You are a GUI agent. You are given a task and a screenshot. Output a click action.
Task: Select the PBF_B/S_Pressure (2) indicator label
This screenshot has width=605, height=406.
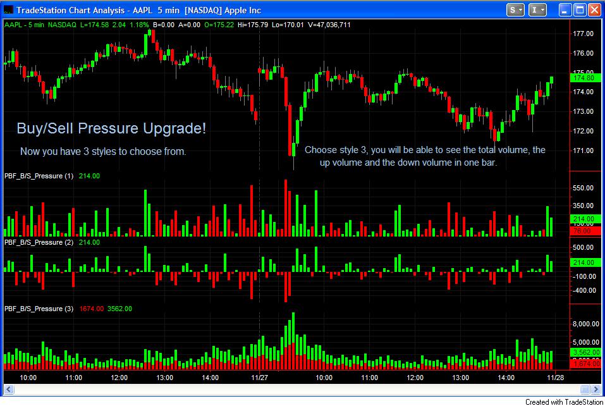coord(39,242)
